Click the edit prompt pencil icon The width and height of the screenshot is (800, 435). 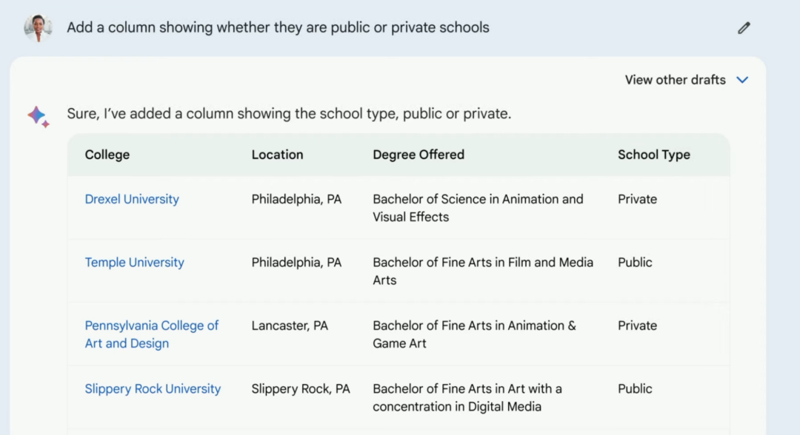point(744,28)
